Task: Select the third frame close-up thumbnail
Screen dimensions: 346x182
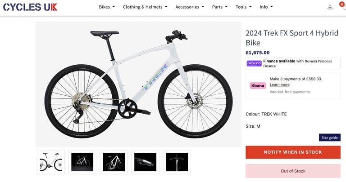Action: (x=114, y=162)
